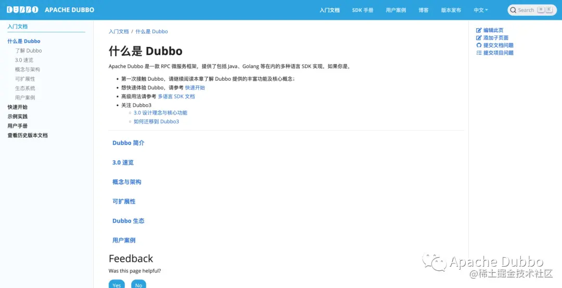The height and width of the screenshot is (288, 562).
Task: Open 版本发布 in top navigation
Action: [x=451, y=10]
